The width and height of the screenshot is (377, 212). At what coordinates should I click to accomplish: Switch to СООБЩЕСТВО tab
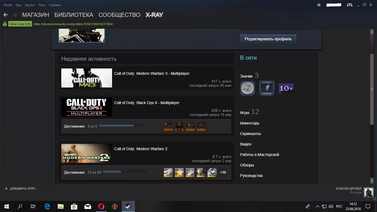click(120, 15)
